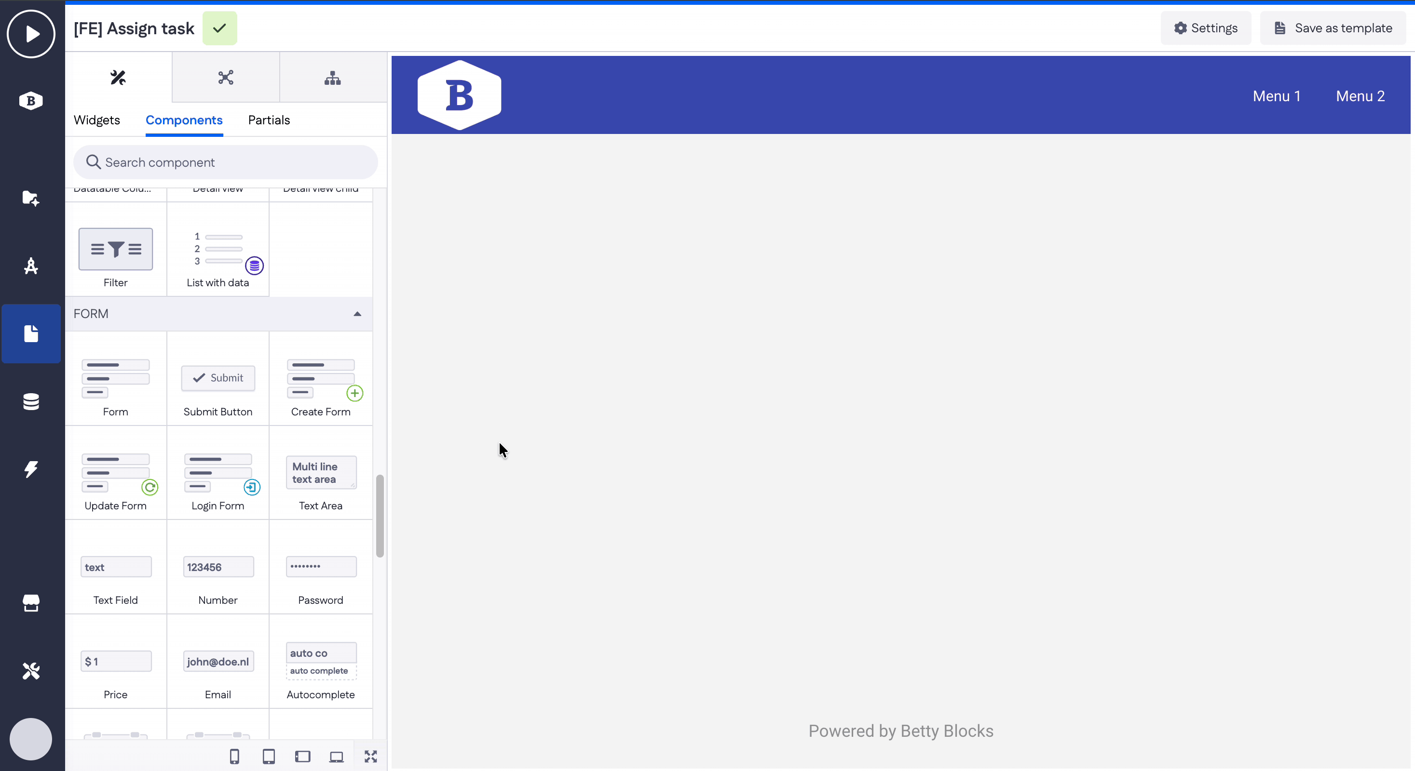Select the Autocomplete component
The height and width of the screenshot is (771, 1415).
(x=320, y=667)
